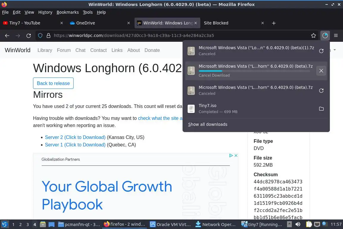The height and width of the screenshot is (229, 343).
Task: Download from Server 1 Quebec
Action: tap(75, 145)
